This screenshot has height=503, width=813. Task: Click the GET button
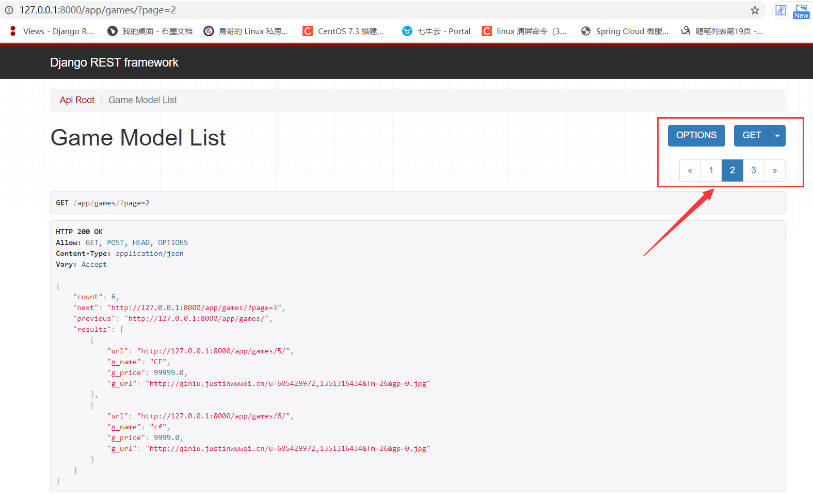752,136
